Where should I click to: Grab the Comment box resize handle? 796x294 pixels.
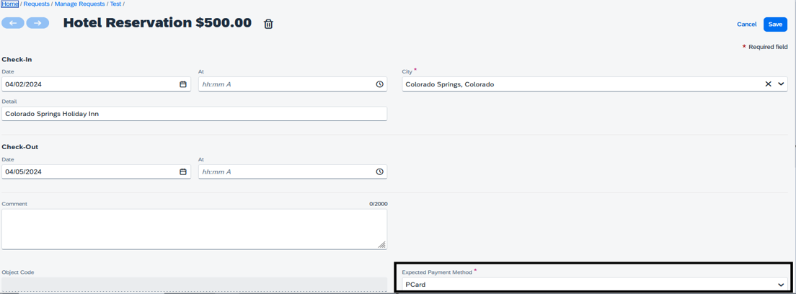[382, 245]
